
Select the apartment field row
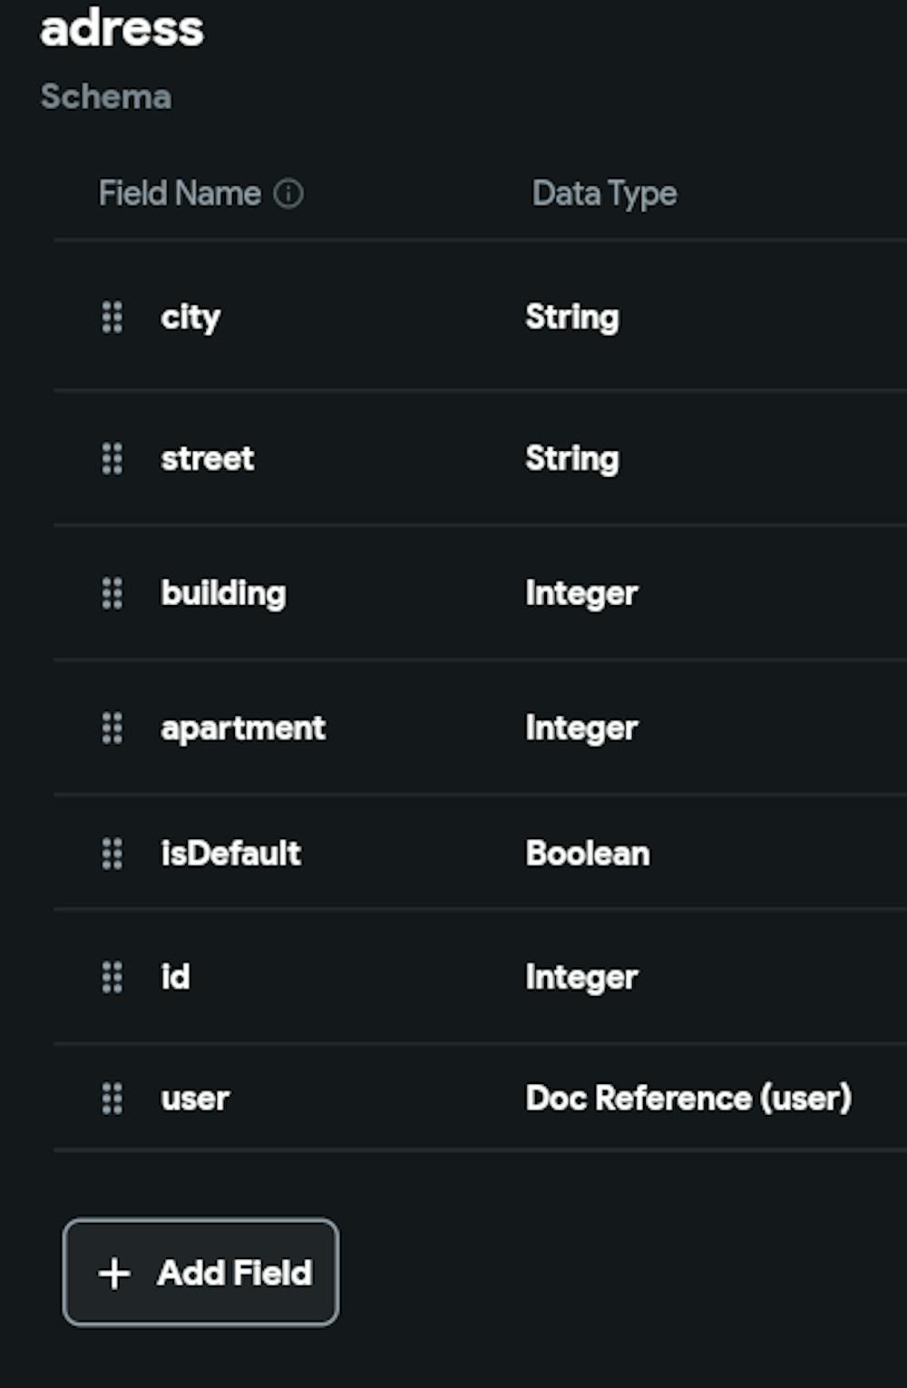tap(243, 728)
